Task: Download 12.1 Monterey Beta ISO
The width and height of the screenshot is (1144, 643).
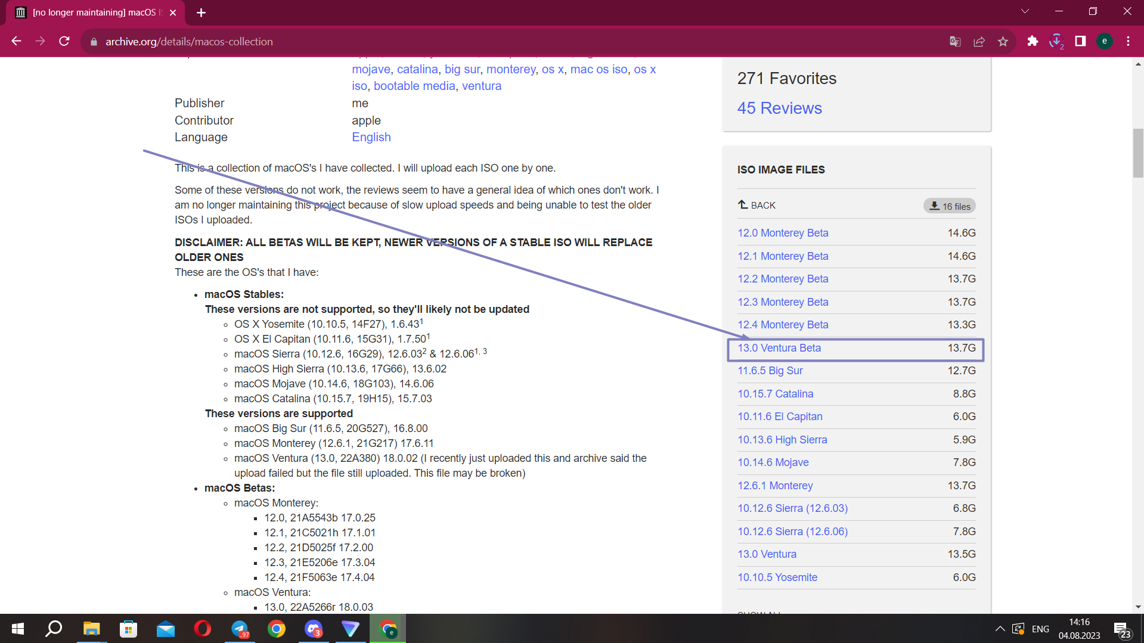Action: click(x=783, y=256)
